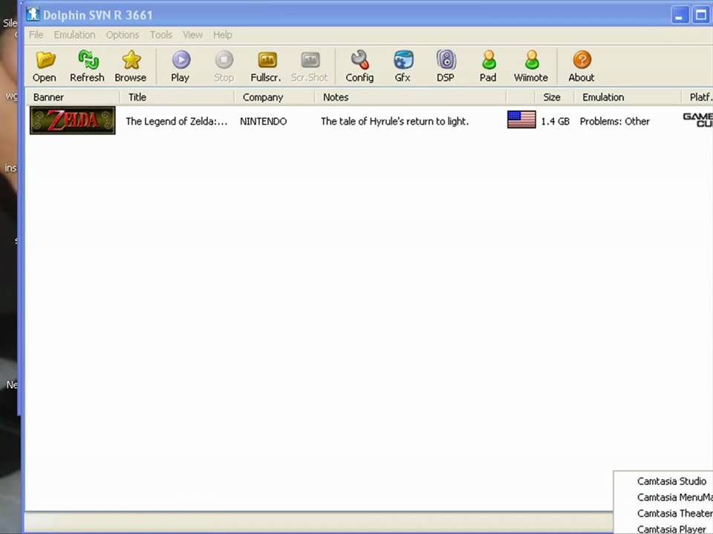This screenshot has height=534, width=713.
Task: Select Camtasia Studio from popup menu
Action: (671, 481)
